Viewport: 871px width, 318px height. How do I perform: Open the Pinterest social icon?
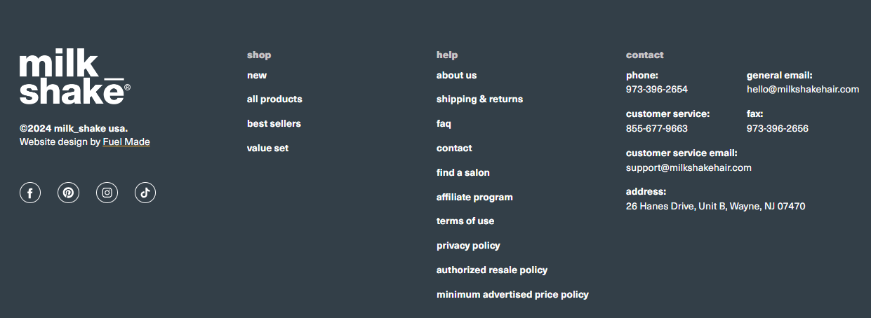pos(68,193)
